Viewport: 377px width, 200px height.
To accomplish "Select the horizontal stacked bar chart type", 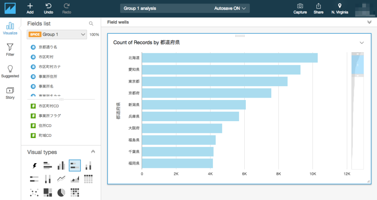I will pos(75,165).
